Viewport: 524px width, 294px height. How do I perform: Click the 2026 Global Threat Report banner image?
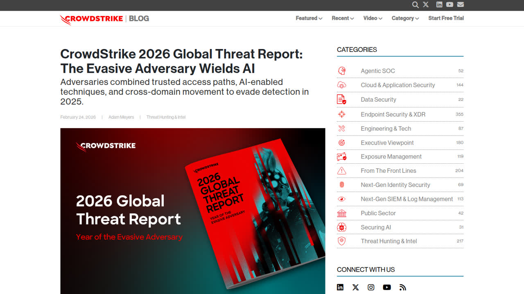193,211
